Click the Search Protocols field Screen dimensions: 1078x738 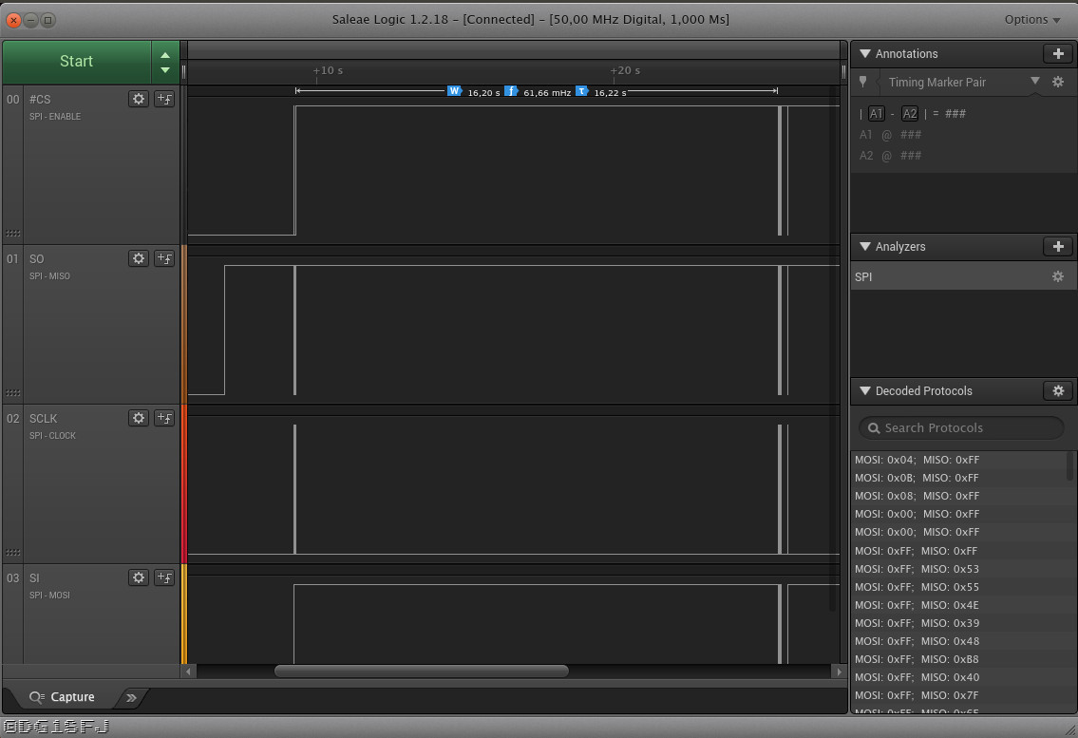tap(961, 428)
